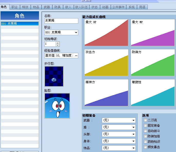
Task: Switch to the 动画 tab
Action: pyautogui.click(x=105, y=7)
